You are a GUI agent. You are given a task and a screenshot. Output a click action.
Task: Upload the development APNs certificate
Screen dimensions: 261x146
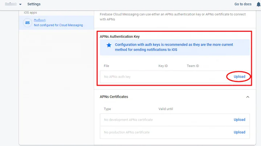coord(239,120)
